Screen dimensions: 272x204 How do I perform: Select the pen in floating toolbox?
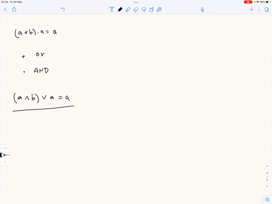tap(4, 155)
